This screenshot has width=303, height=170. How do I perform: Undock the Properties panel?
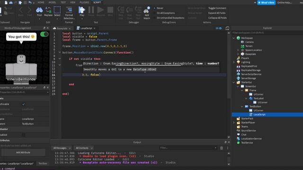(x=44, y=87)
